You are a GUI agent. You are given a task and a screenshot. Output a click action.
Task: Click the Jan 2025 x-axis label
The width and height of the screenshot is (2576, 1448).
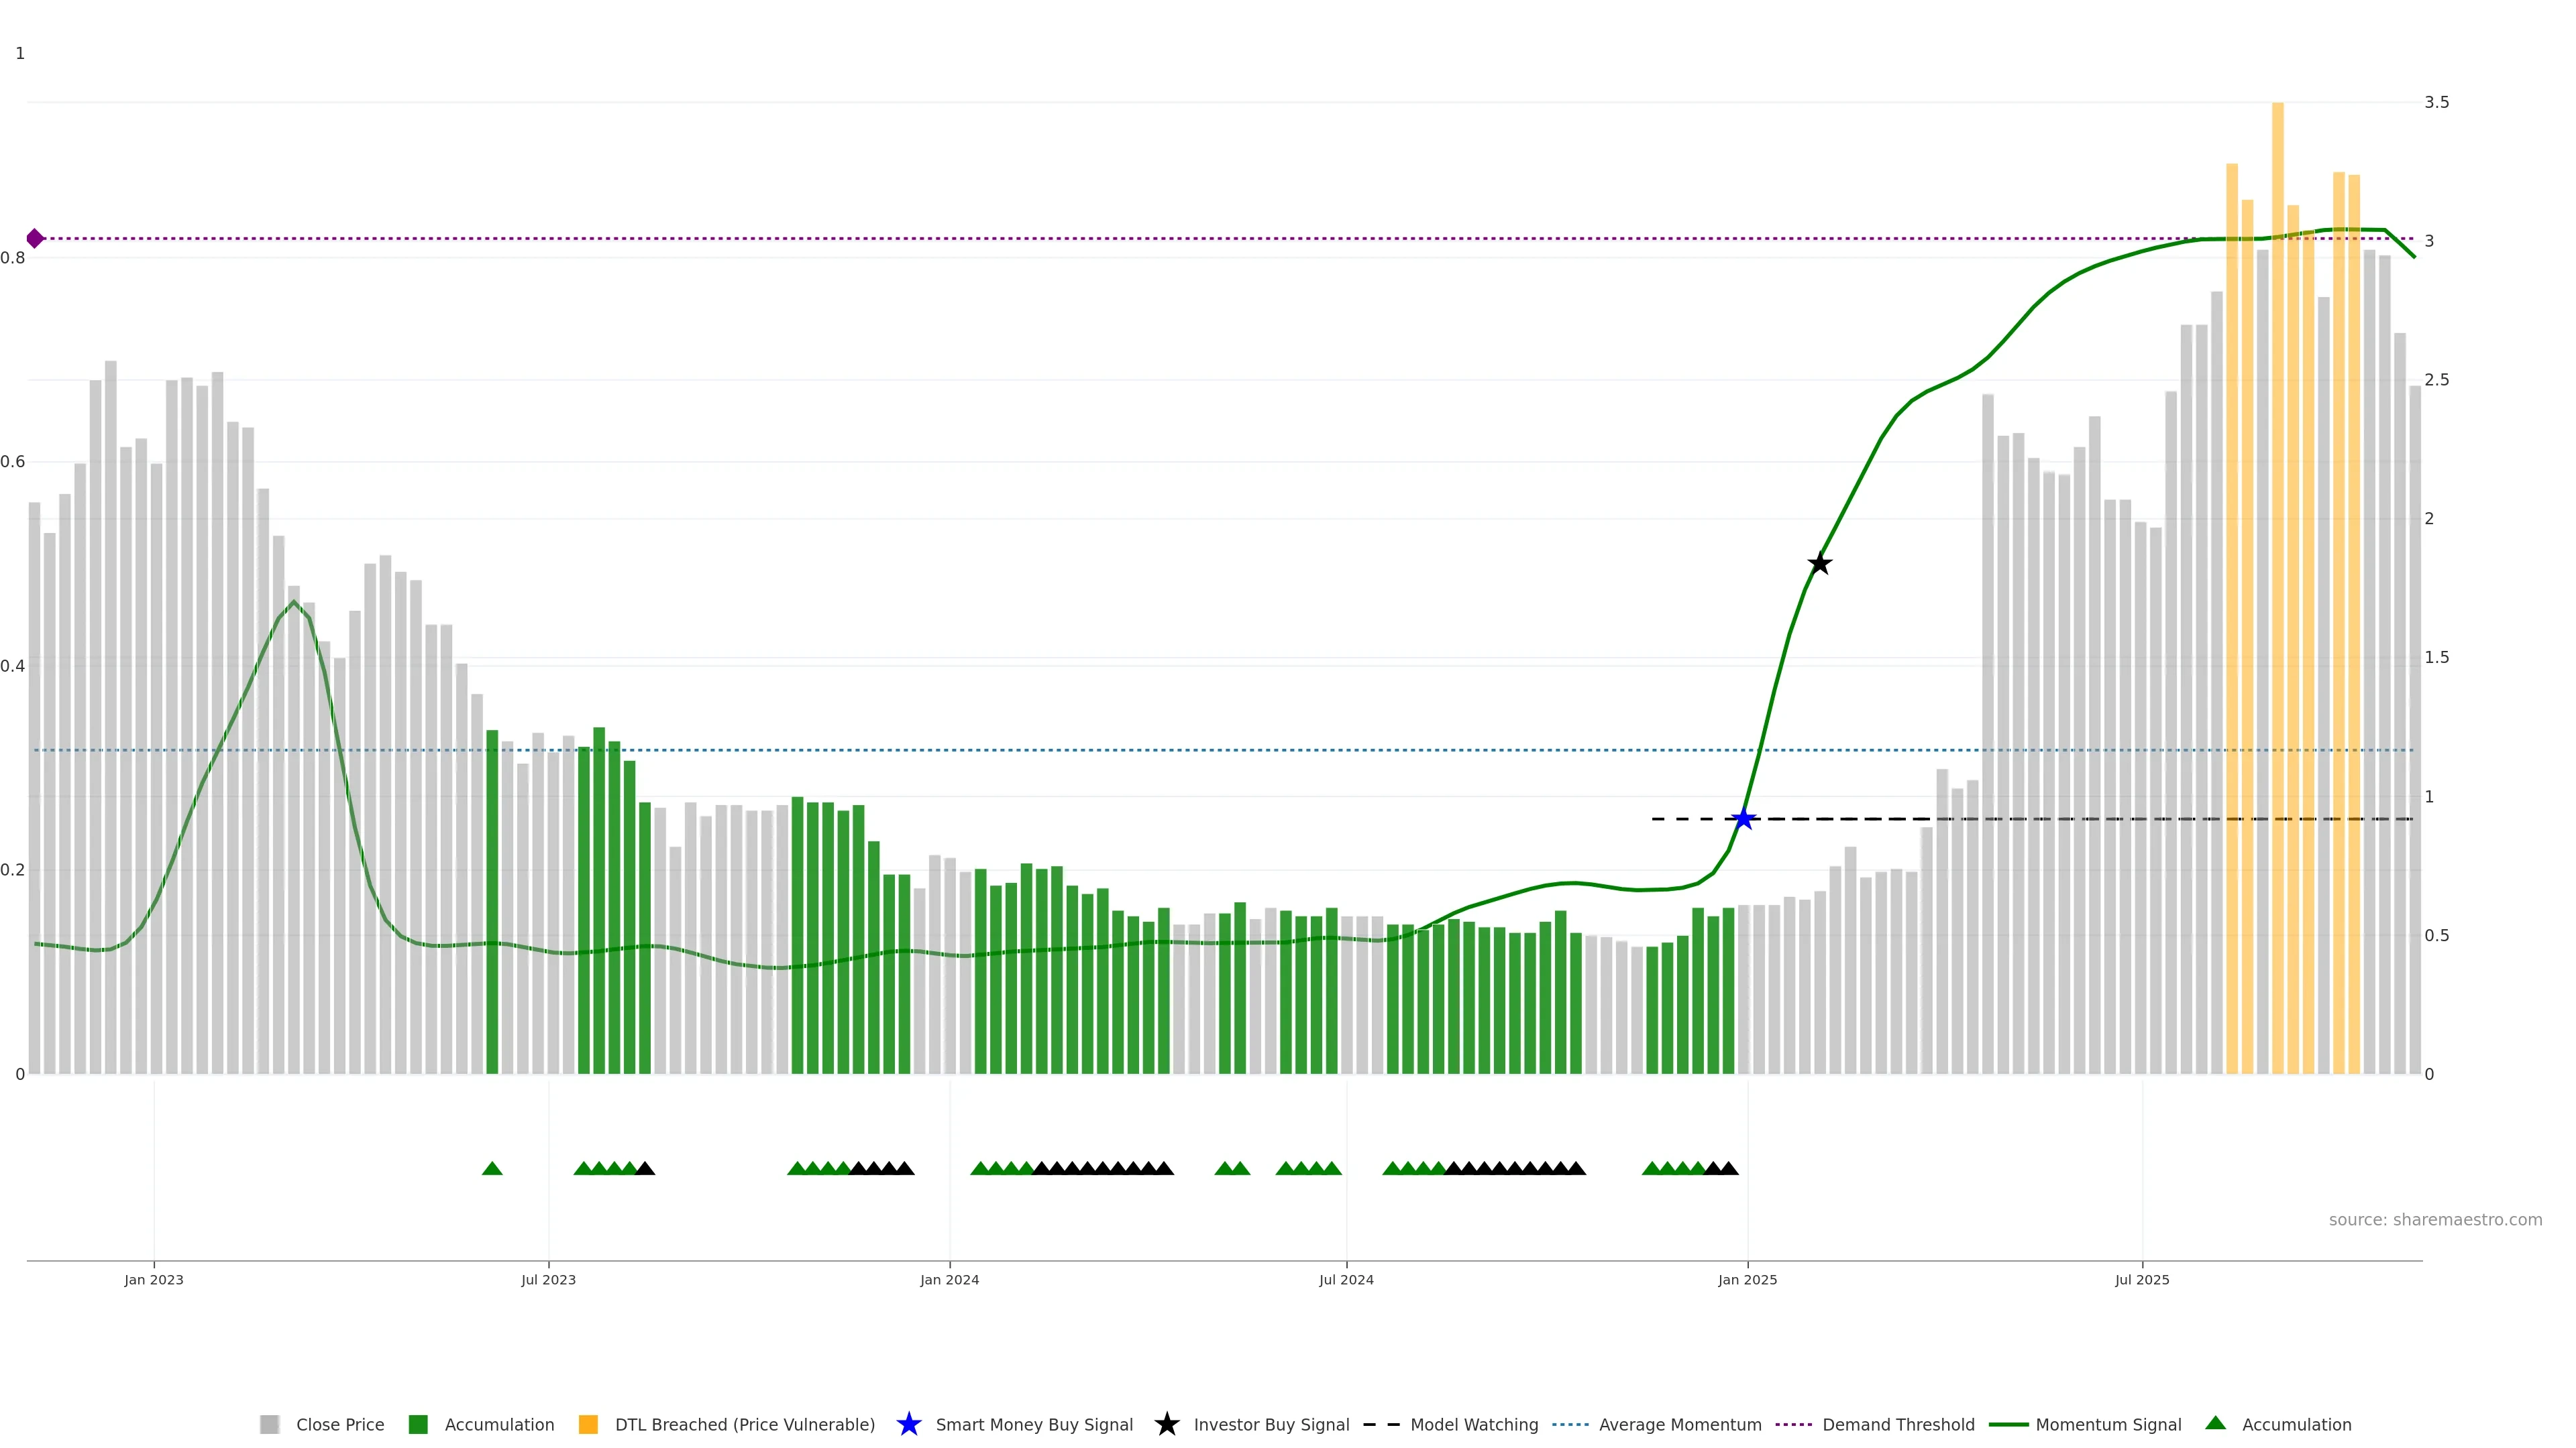[x=1747, y=1279]
